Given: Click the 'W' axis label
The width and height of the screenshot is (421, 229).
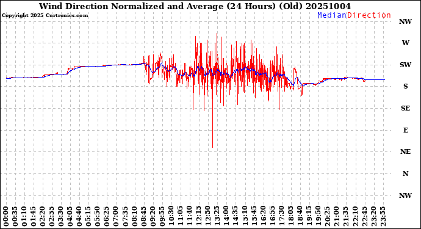Looking at the screenshot, I should (405, 43).
